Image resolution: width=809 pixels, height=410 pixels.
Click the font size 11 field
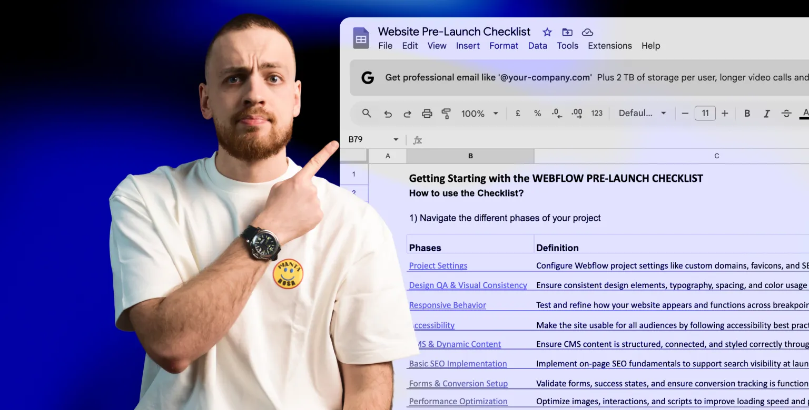(x=705, y=113)
